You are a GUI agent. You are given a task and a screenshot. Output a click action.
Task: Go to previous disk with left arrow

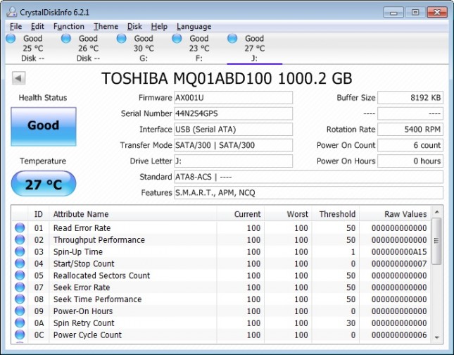coord(18,78)
